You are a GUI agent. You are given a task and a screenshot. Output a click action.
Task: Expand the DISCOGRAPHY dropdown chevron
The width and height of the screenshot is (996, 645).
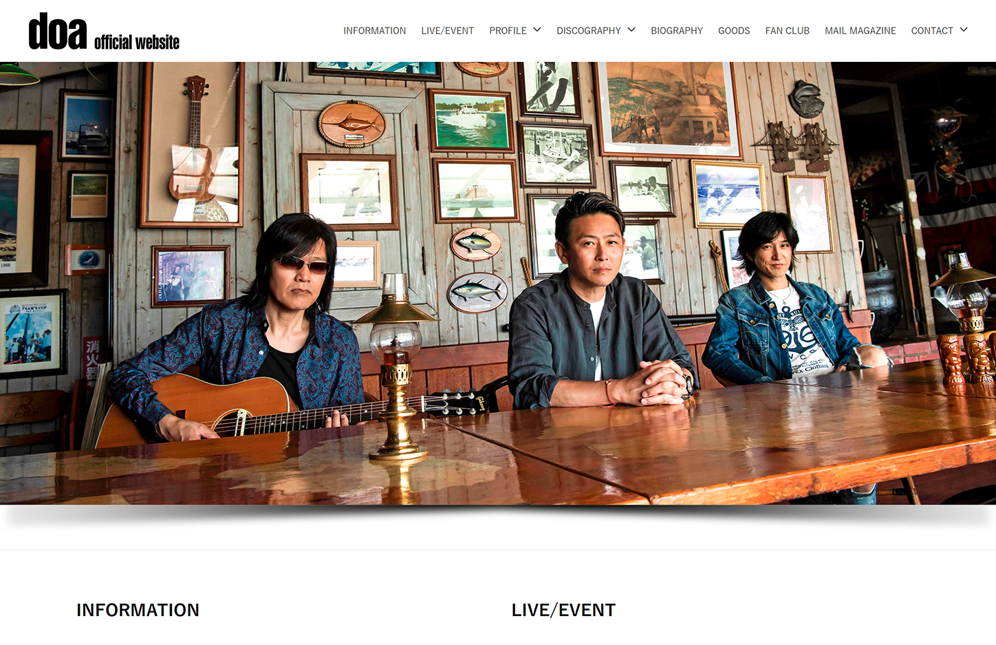click(x=631, y=30)
